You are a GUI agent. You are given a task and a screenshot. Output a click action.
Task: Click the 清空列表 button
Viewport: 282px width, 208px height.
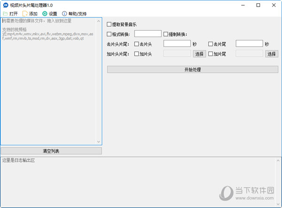pos(51,151)
